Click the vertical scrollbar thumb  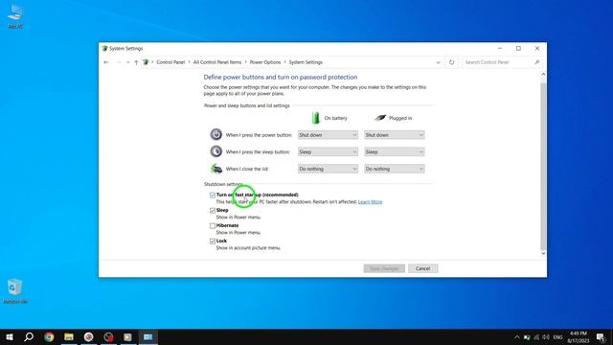(x=543, y=166)
